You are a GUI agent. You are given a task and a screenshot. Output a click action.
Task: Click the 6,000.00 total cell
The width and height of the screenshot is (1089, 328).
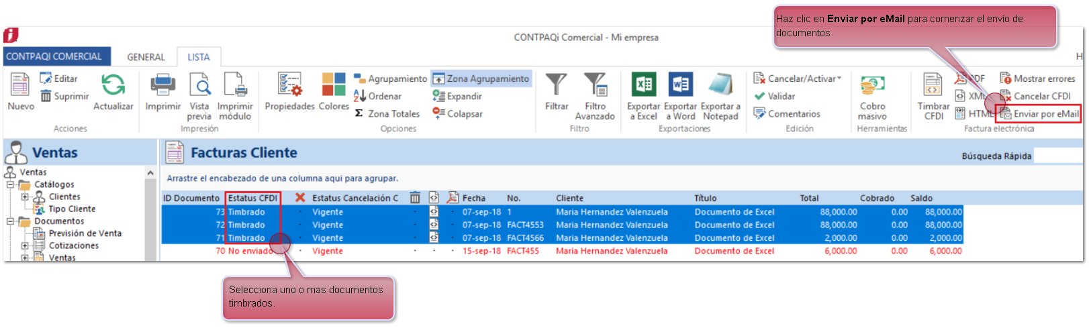pyautogui.click(x=841, y=251)
